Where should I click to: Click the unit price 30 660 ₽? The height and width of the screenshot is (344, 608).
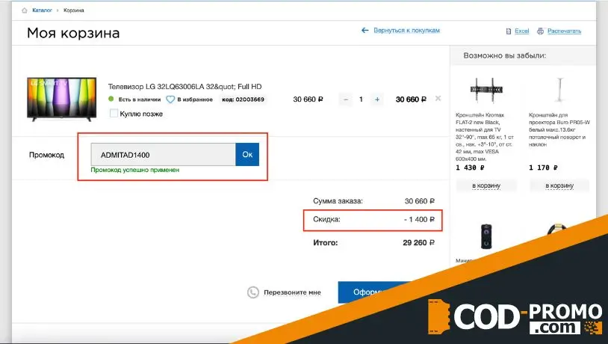308,99
